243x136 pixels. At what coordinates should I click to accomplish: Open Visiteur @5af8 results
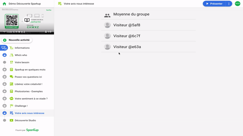[x=149, y=25]
